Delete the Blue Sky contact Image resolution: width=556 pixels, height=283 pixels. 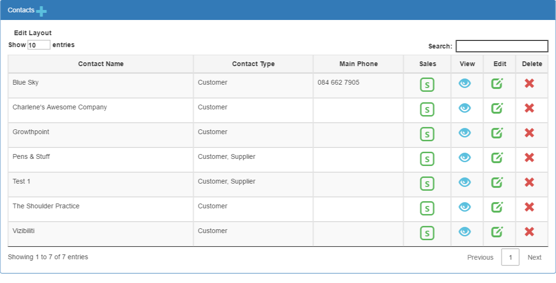(x=529, y=83)
